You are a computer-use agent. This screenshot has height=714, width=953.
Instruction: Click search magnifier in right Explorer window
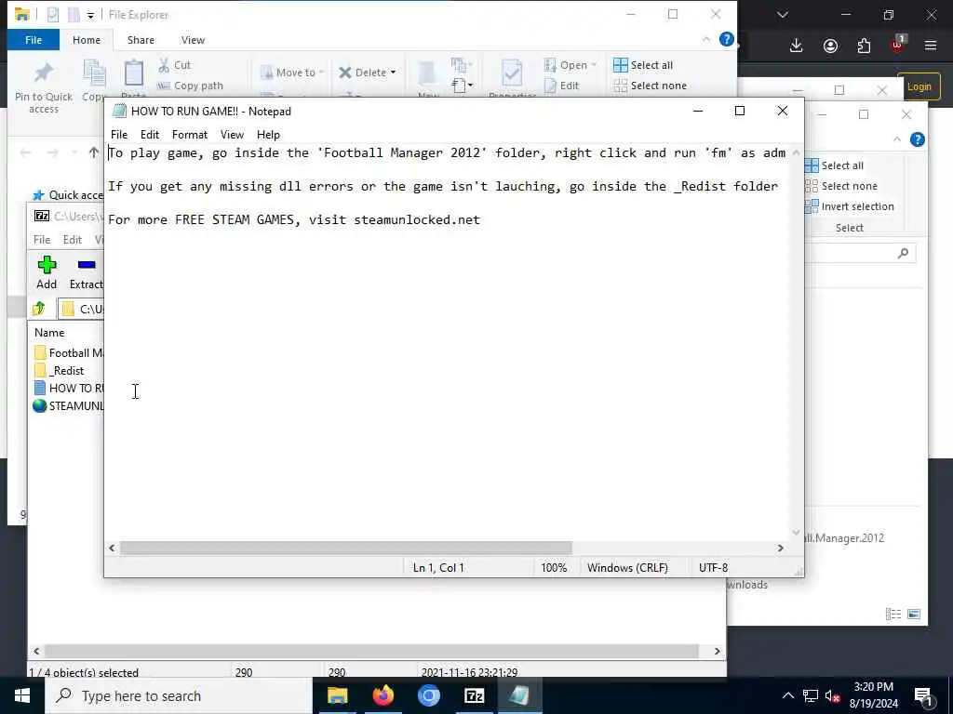903,253
